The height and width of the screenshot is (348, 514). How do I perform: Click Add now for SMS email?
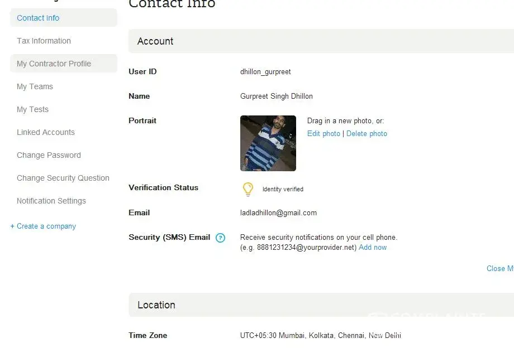tap(373, 248)
